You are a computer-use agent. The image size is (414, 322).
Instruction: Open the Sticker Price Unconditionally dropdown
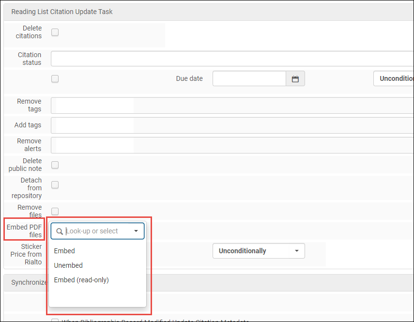coord(259,251)
